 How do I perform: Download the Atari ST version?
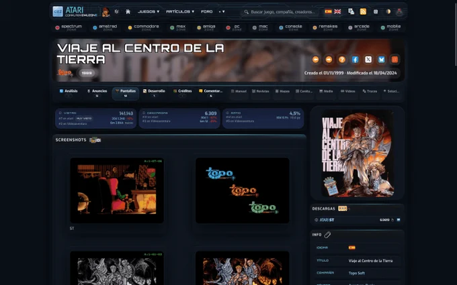pos(358,220)
